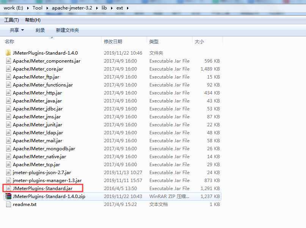Select file name ApacheJMeter_tcp.jar
This screenshot has width=306, height=228.
[36, 165]
